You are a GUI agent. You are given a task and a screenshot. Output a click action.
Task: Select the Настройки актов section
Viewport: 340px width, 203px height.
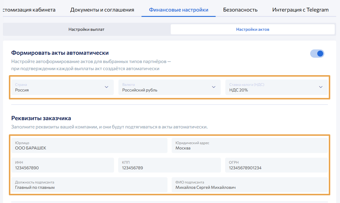[x=253, y=30]
